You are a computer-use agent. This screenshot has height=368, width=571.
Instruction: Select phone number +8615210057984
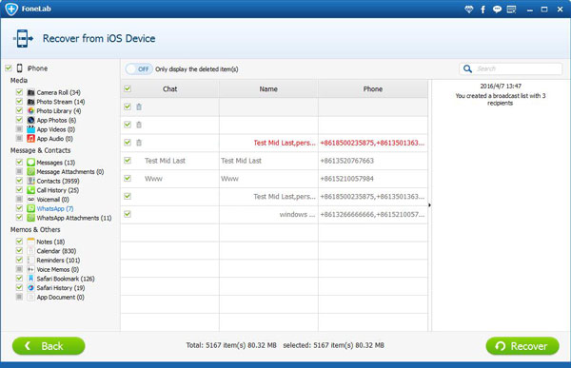346,179
